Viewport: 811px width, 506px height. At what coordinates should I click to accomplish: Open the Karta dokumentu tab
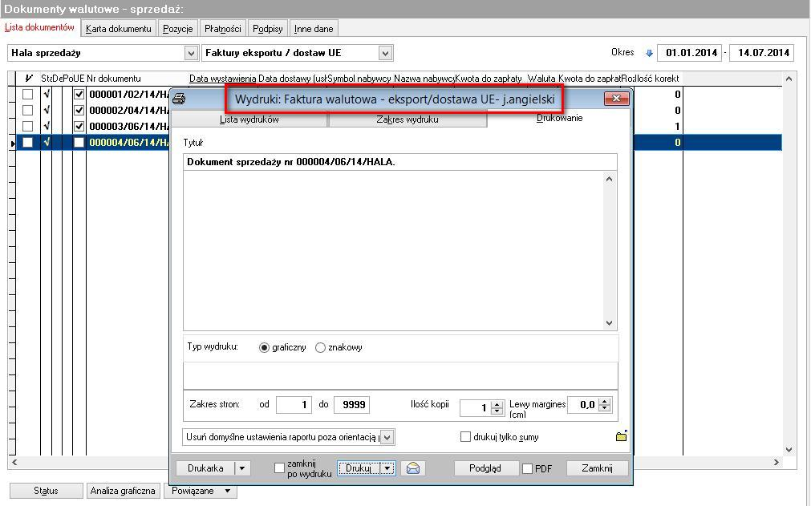[119, 28]
